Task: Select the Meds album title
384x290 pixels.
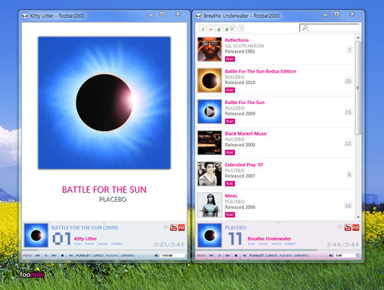Action: (x=231, y=196)
